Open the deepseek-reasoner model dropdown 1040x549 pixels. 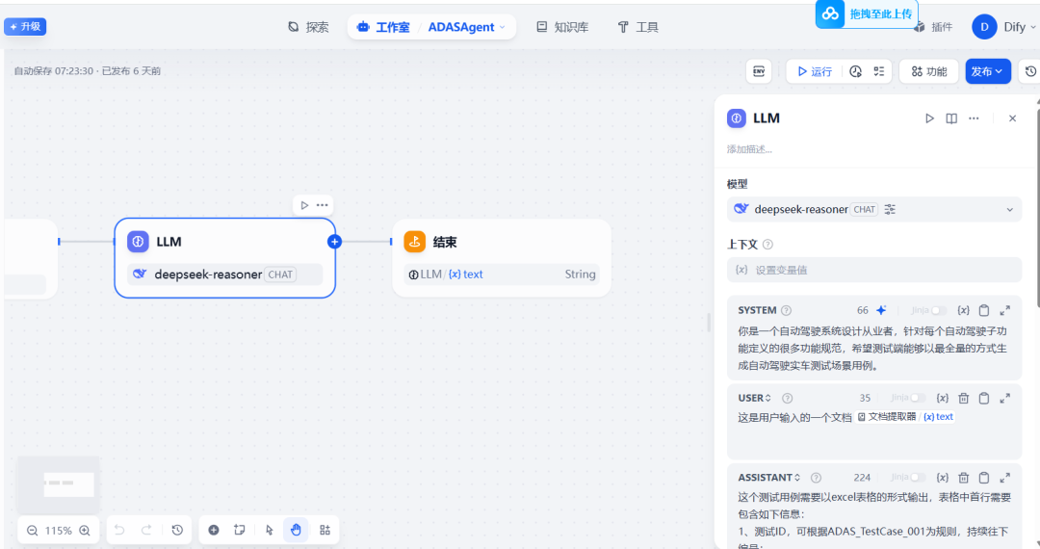(x=874, y=210)
